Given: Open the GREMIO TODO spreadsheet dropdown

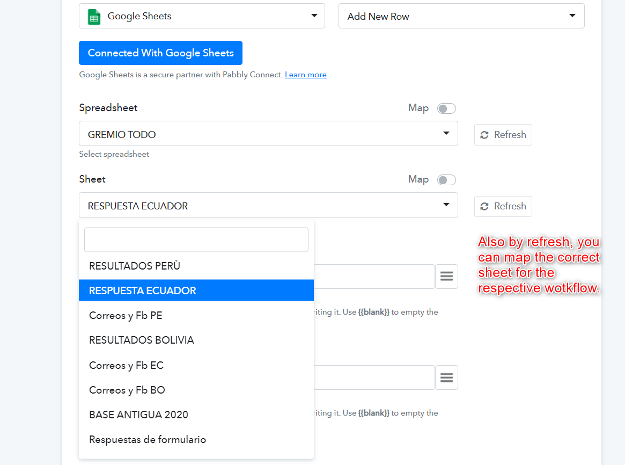Looking at the screenshot, I should click(268, 134).
